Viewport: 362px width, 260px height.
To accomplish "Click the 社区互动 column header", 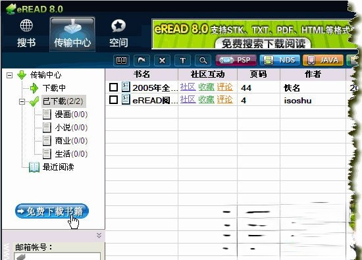I will coord(207,74).
